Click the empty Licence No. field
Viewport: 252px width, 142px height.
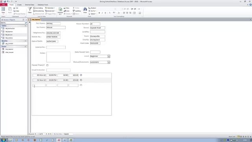[x=56, y=47]
